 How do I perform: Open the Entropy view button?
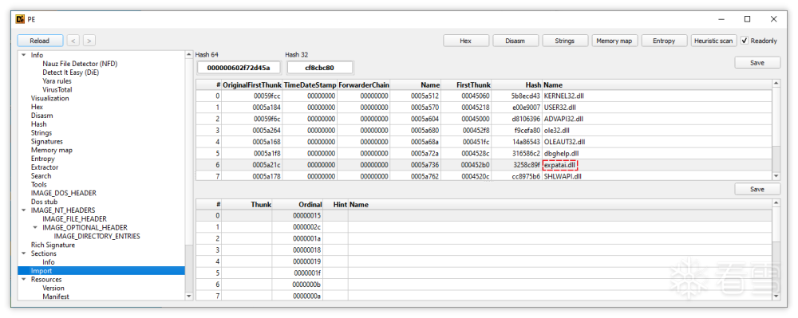point(664,41)
